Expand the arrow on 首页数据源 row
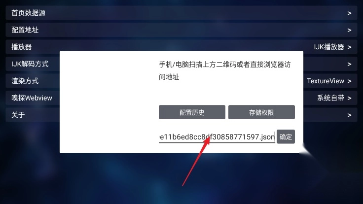Screen dimensions: 363x204 (349, 13)
